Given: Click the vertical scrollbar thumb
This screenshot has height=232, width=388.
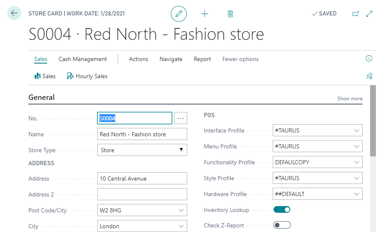Looking at the screenshot, I should [373, 121].
